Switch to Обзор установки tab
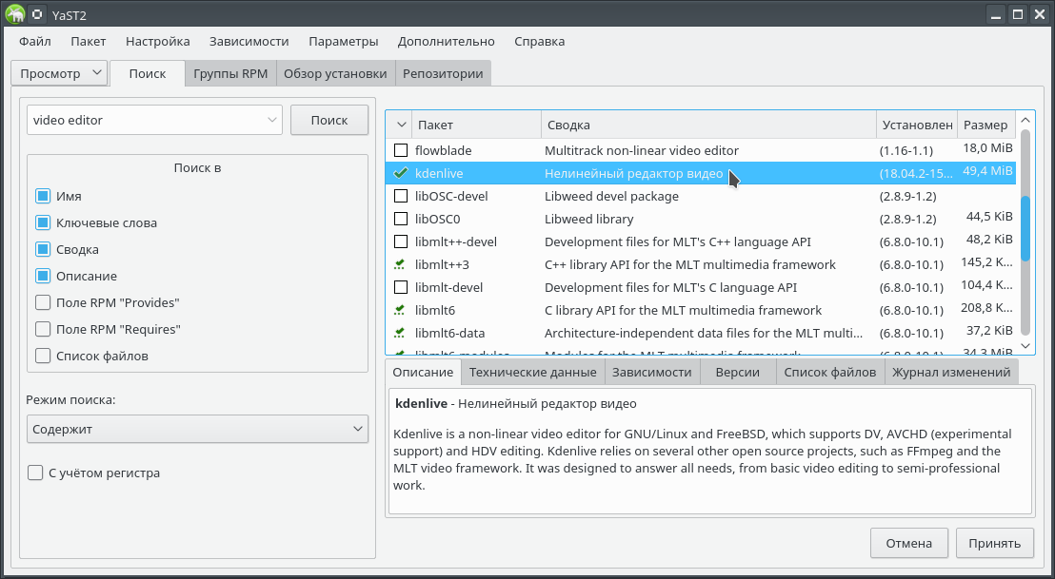The width and height of the screenshot is (1055, 579). point(335,74)
